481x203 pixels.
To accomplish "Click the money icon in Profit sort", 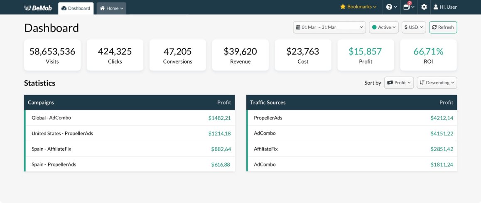I will [390, 83].
